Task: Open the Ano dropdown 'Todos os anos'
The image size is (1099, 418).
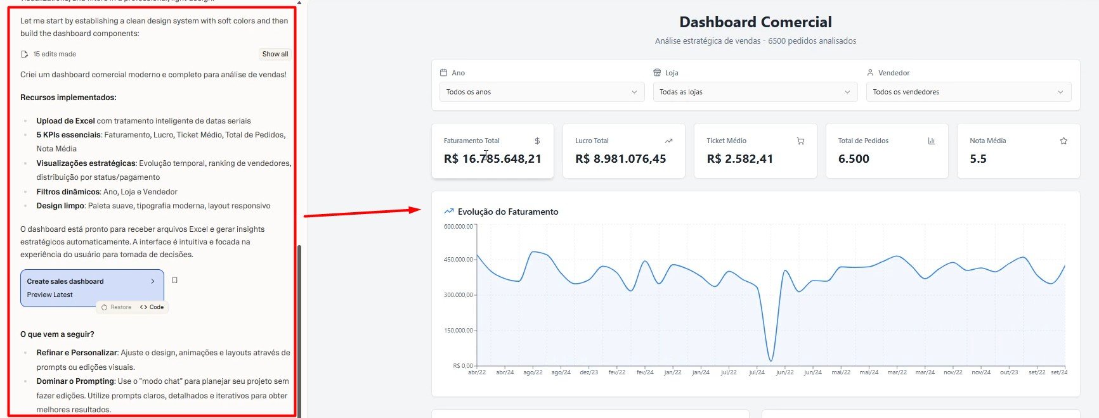Action: pos(542,92)
